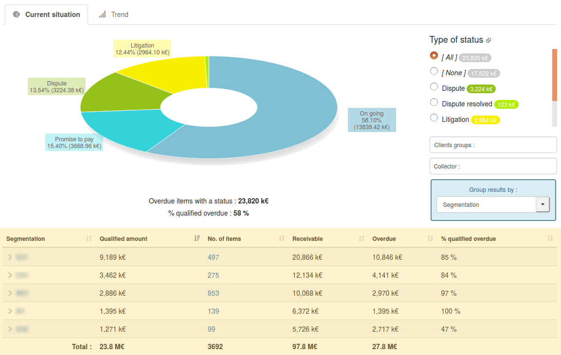
Task: Expand the first segmentation row with 9,189 k€
Action: click(x=10, y=257)
